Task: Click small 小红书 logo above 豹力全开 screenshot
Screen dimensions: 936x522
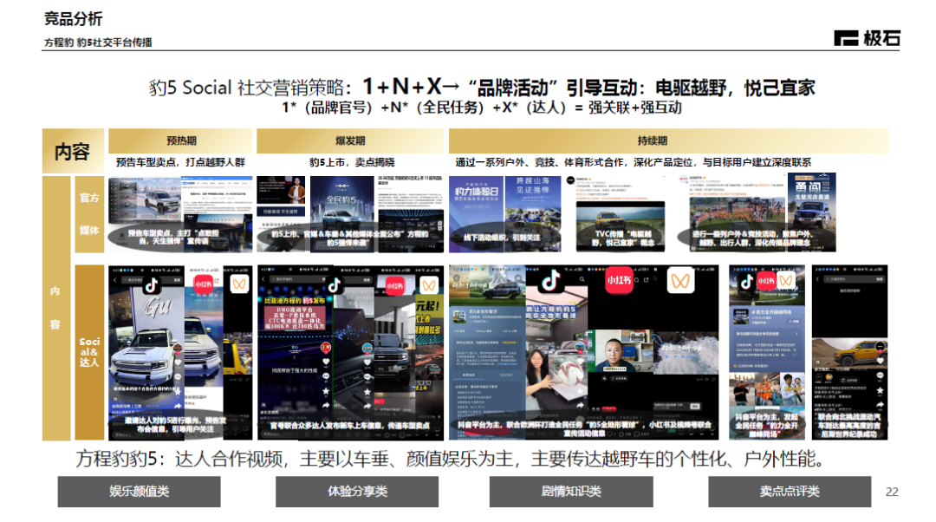Action: pyautogui.click(x=766, y=281)
